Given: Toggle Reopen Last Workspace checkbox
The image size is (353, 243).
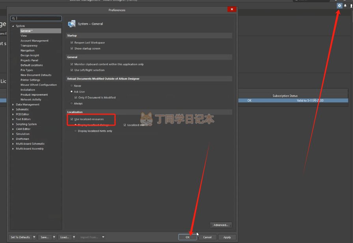Looking at the screenshot, I should click(x=72, y=43).
